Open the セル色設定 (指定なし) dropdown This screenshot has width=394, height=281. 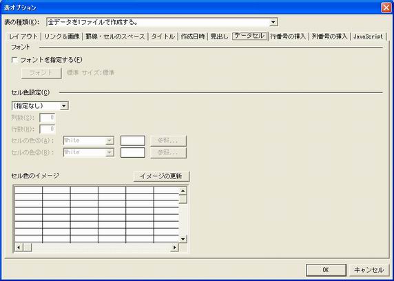pos(64,106)
